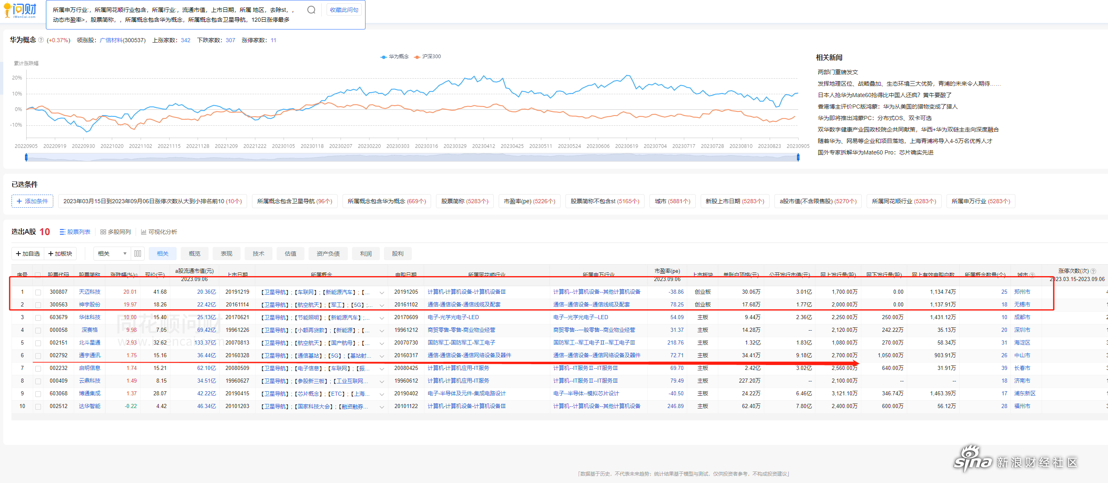Check the select-all checkbox in table header
This screenshot has height=483, width=1108.
[x=38, y=274]
